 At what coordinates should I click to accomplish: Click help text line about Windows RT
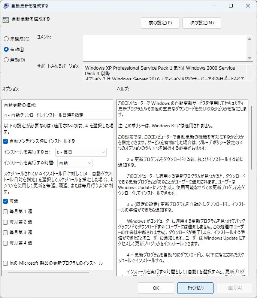coord(166,126)
